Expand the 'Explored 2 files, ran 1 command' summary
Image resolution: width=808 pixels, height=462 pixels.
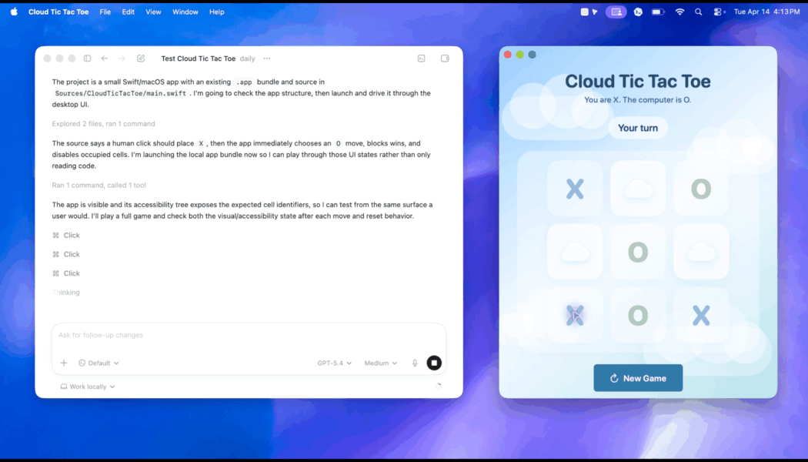tap(102, 123)
